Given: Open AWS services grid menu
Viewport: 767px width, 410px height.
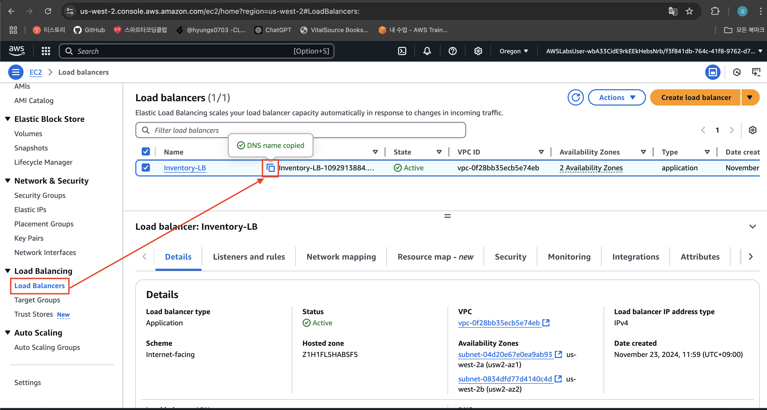Looking at the screenshot, I should click(46, 51).
